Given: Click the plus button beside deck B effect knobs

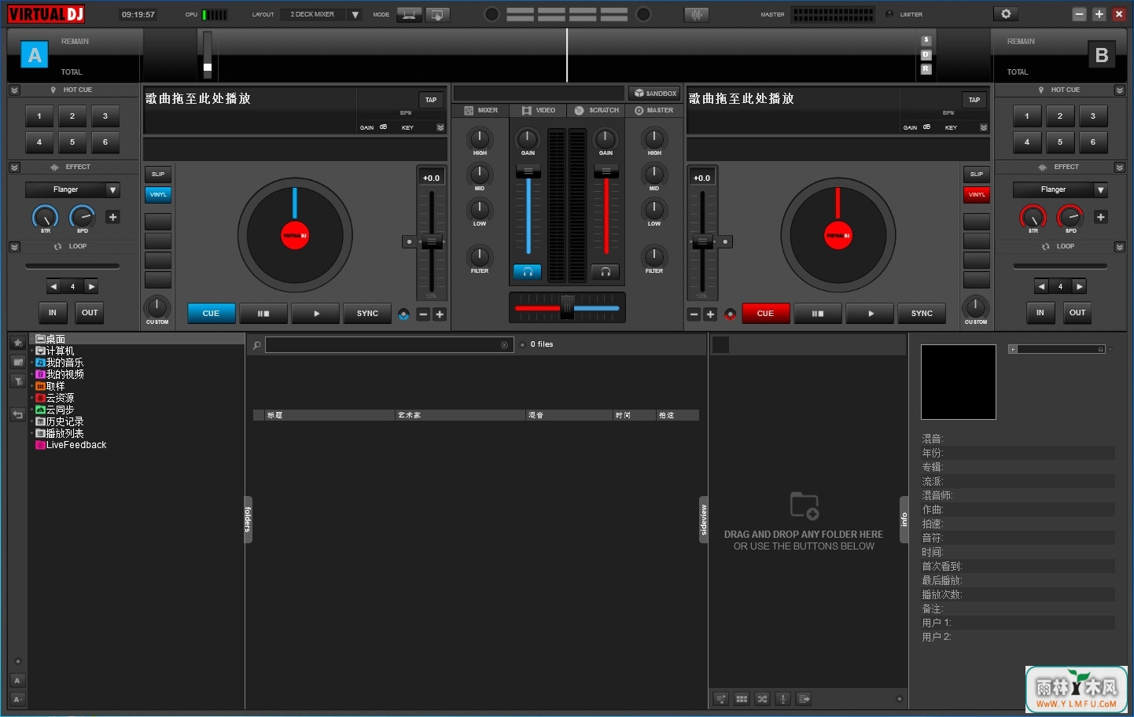Looking at the screenshot, I should [1101, 217].
